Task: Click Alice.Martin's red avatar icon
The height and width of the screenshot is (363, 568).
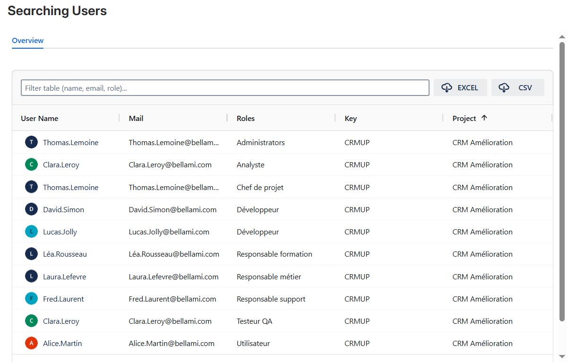Action: pyautogui.click(x=31, y=344)
